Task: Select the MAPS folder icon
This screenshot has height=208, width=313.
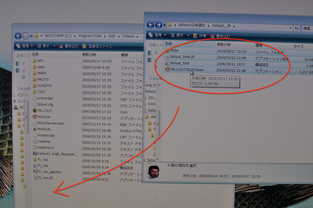Action: coord(35,73)
